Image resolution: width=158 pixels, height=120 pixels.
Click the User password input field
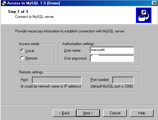pos(112,58)
